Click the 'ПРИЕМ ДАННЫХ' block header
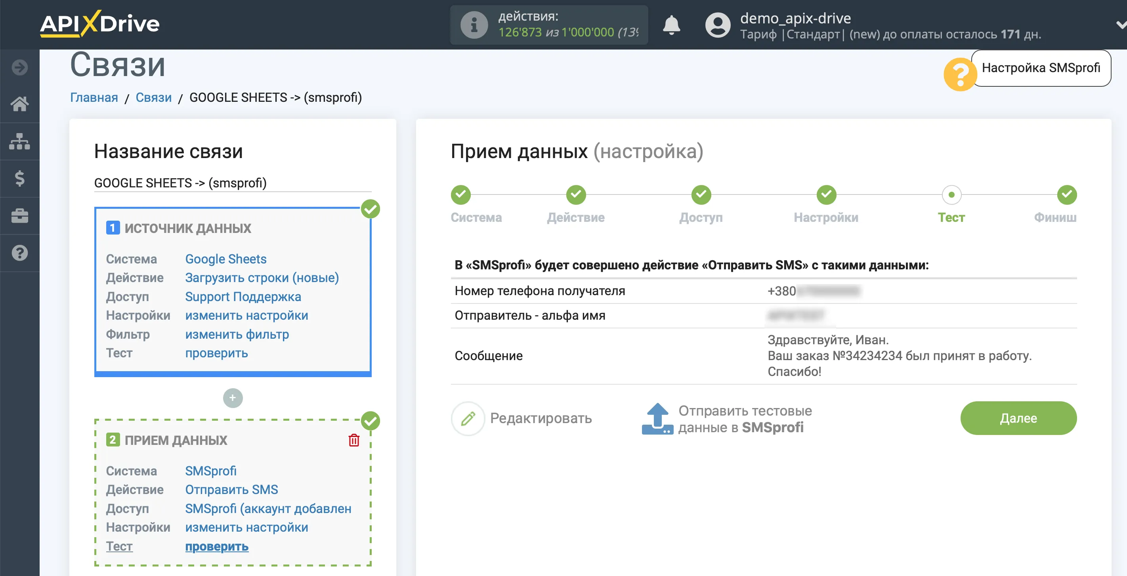The image size is (1127, 576). click(x=176, y=440)
